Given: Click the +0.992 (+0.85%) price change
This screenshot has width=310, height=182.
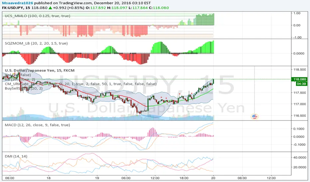Looking at the screenshot, I should pos(69,8).
